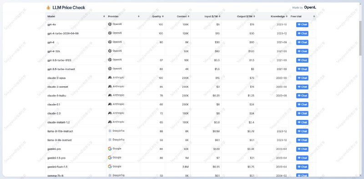Open Chat for gpt-4-turbo-2024-04-09
The height and width of the screenshot is (179, 364).
click(x=302, y=34)
